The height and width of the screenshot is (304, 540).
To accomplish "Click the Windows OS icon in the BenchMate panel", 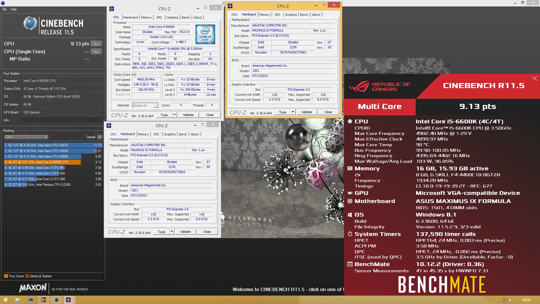I will [x=350, y=214].
